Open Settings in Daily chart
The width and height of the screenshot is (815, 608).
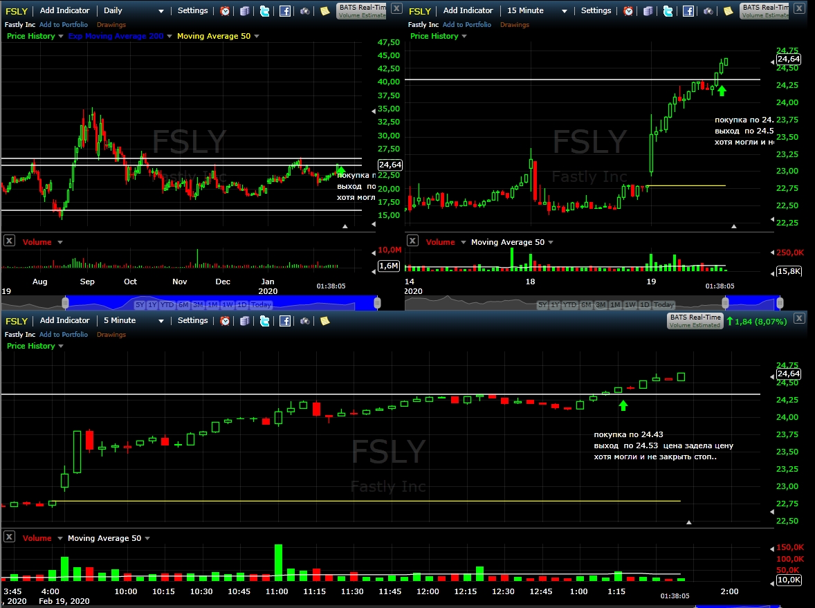(192, 10)
